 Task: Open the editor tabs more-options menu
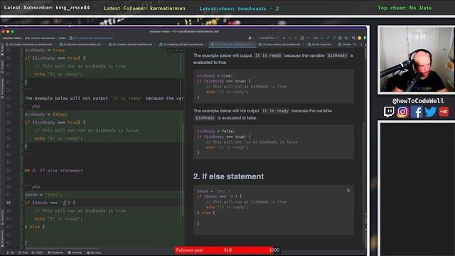pyautogui.click(x=361, y=44)
